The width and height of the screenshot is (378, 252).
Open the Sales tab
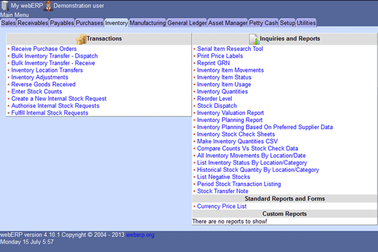pos(8,23)
